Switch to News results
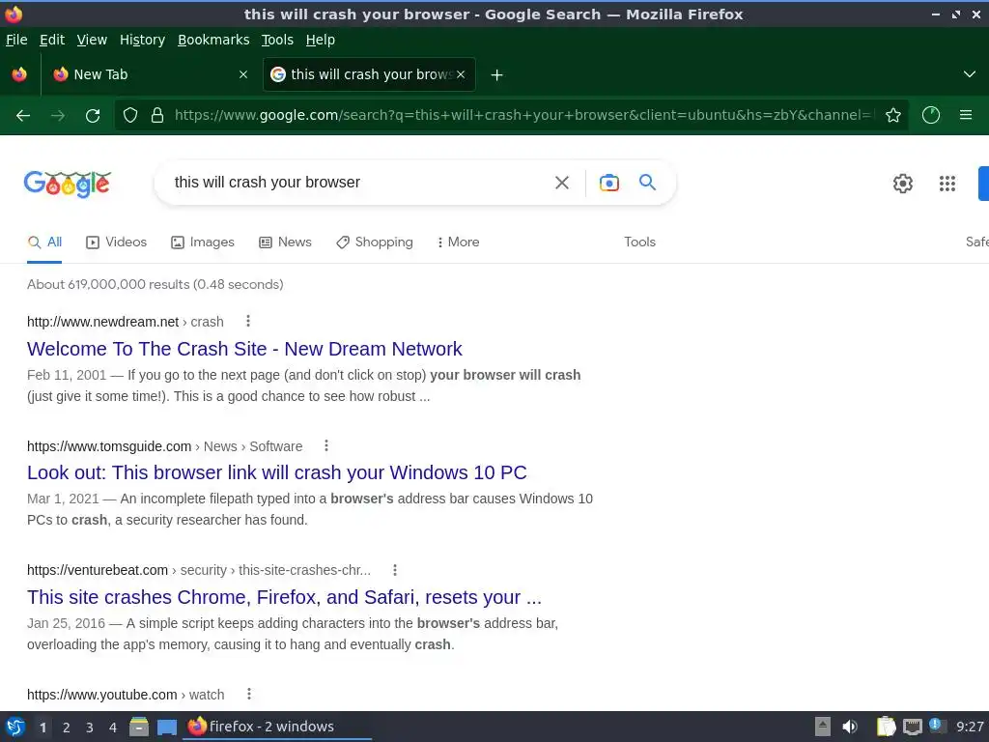Viewport: 989px width, 742px height. tap(285, 243)
